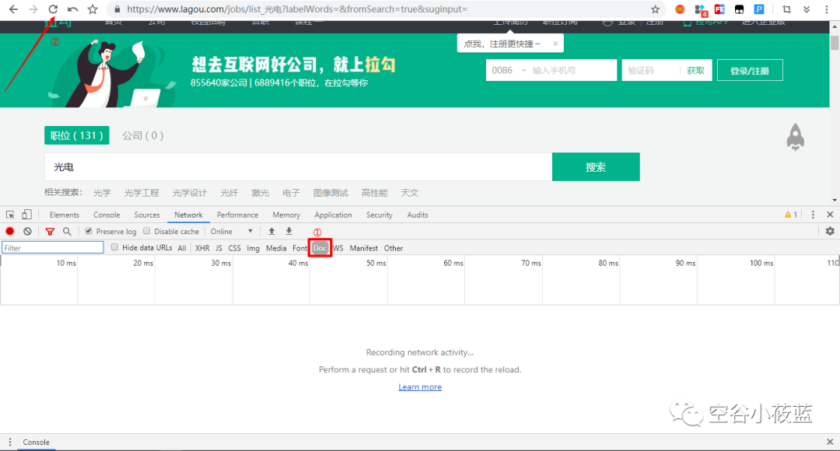Click related search 光学设计
Viewport: 840px width, 451px height.
click(x=189, y=193)
